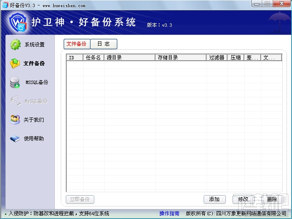This screenshot has width=292, height=219.
Task: Switch to the 文件备份 tab
Action: [x=77, y=44]
